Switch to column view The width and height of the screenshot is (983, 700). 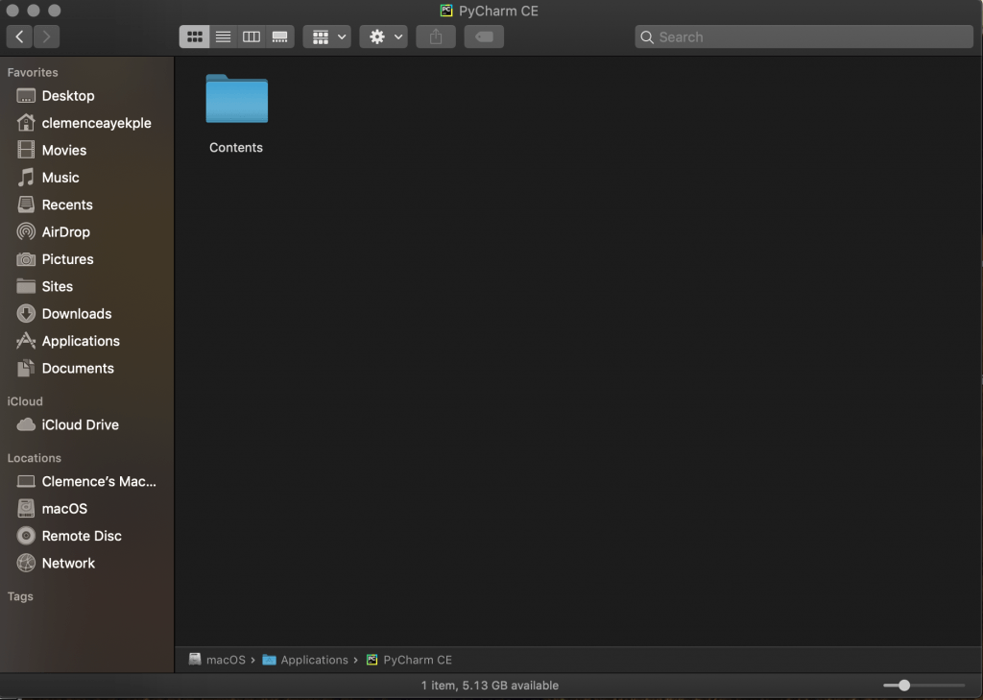[x=251, y=36]
